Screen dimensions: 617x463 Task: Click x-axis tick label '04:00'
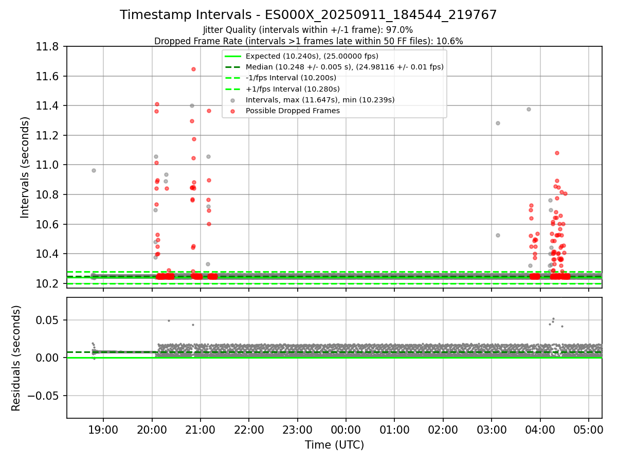[x=540, y=429]
